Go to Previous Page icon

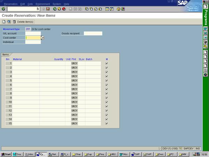pyautogui.click(x=91, y=9)
